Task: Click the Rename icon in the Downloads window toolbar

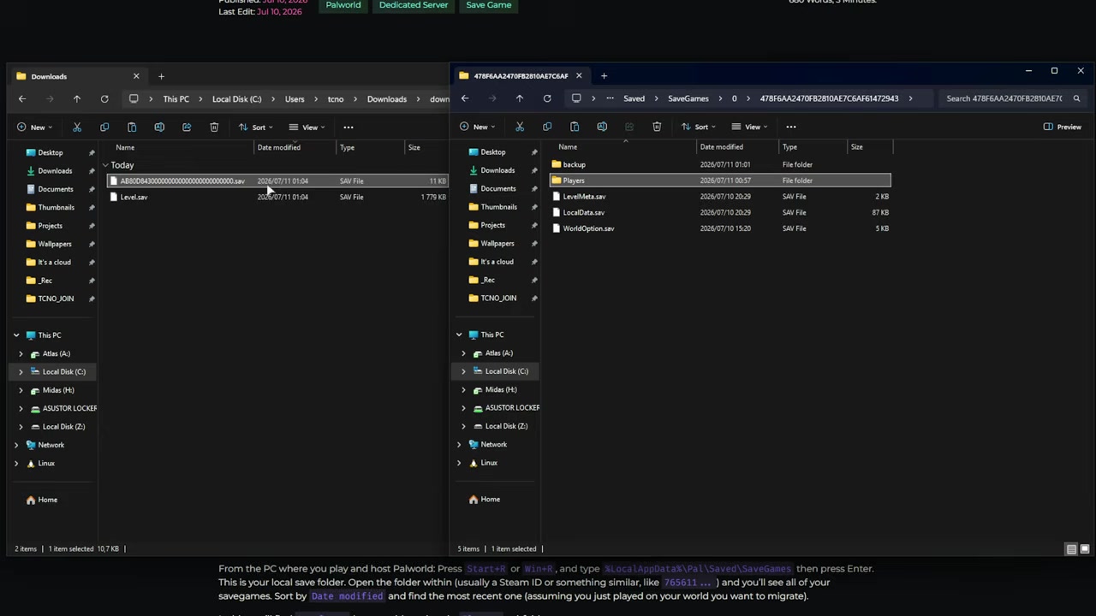Action: tap(159, 127)
